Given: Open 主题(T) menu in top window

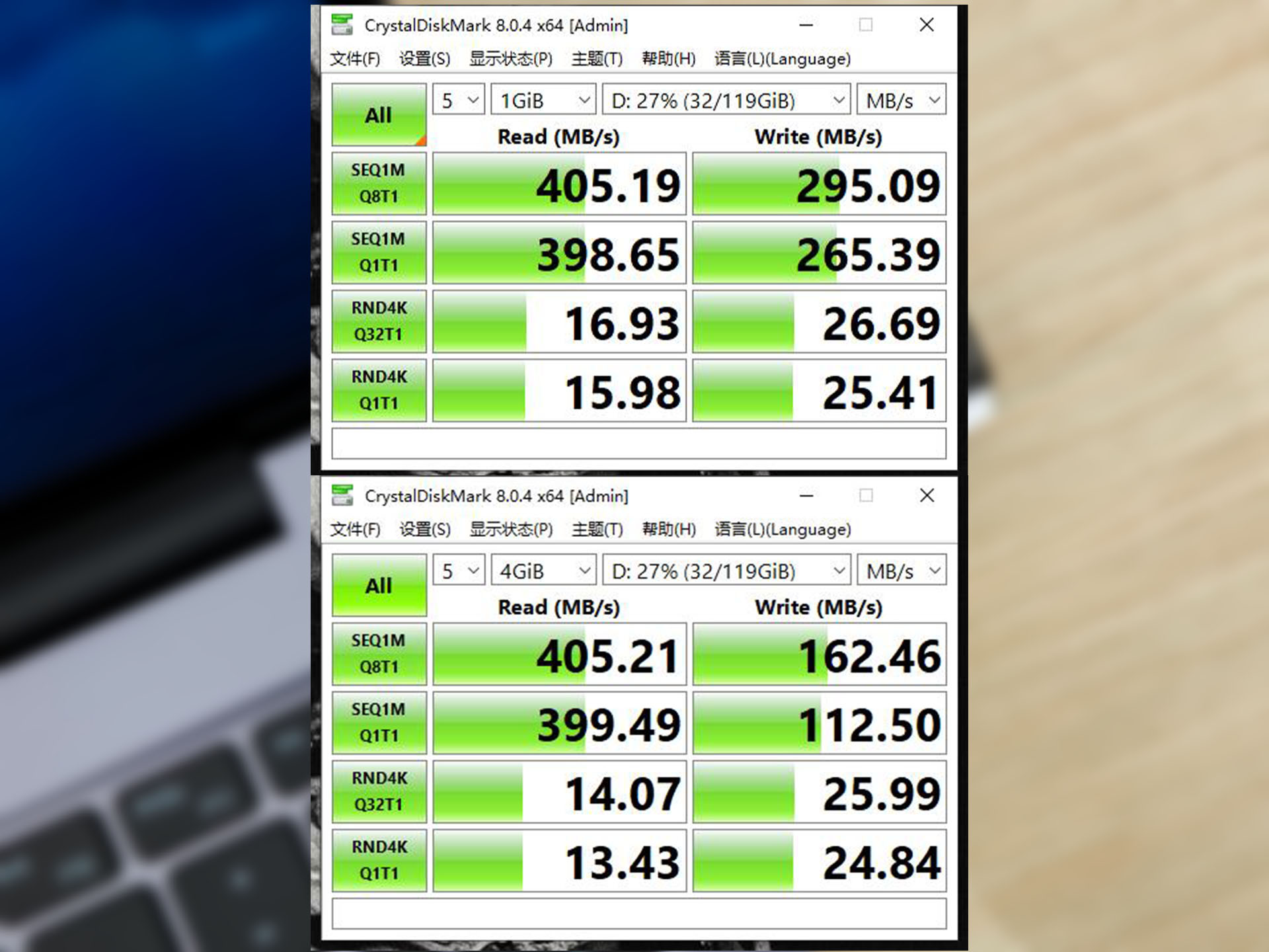Looking at the screenshot, I should (x=597, y=59).
